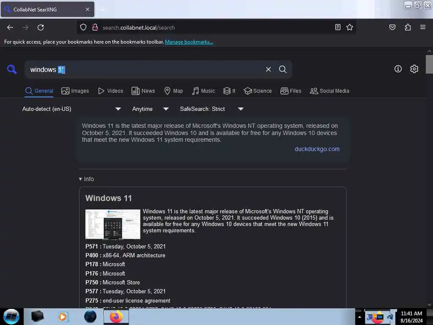This screenshot has height=325, width=433.
Task: Open the extensions puzzle icon
Action: pos(408,27)
